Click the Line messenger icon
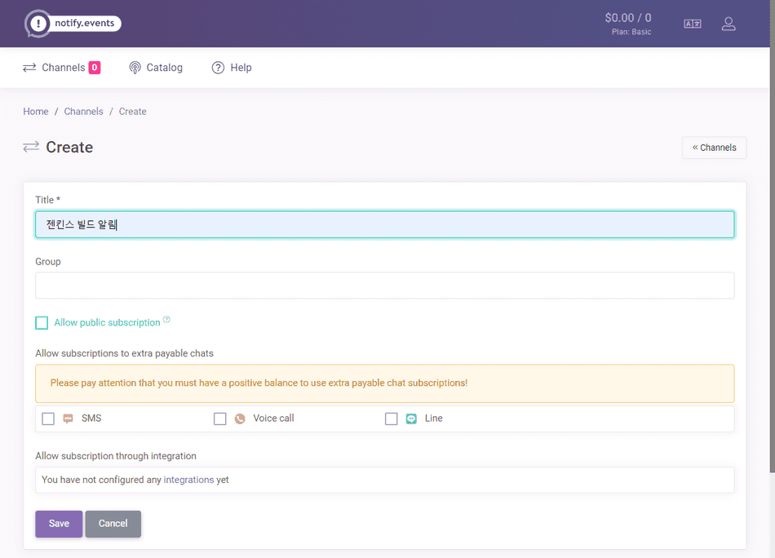The image size is (775, 558). tap(411, 418)
